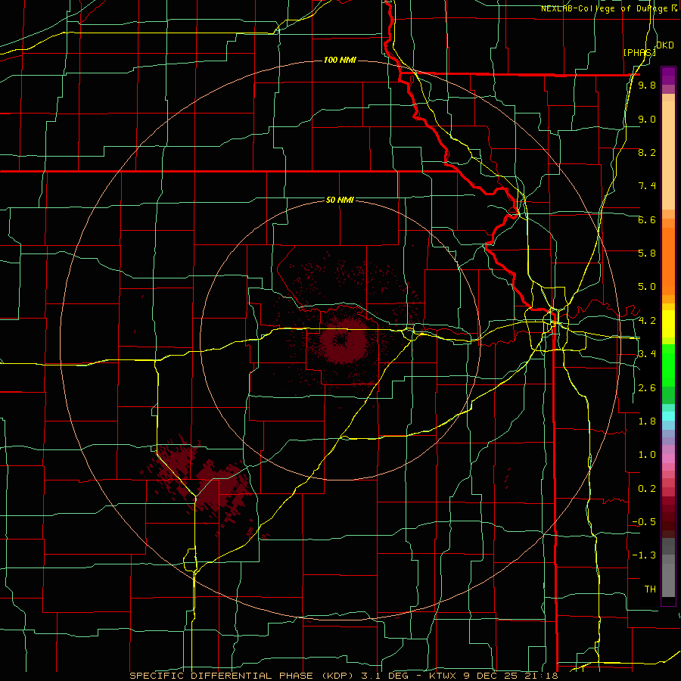Pick the purple swatch atop the color bar
This screenshot has width=681, height=681.
point(668,76)
